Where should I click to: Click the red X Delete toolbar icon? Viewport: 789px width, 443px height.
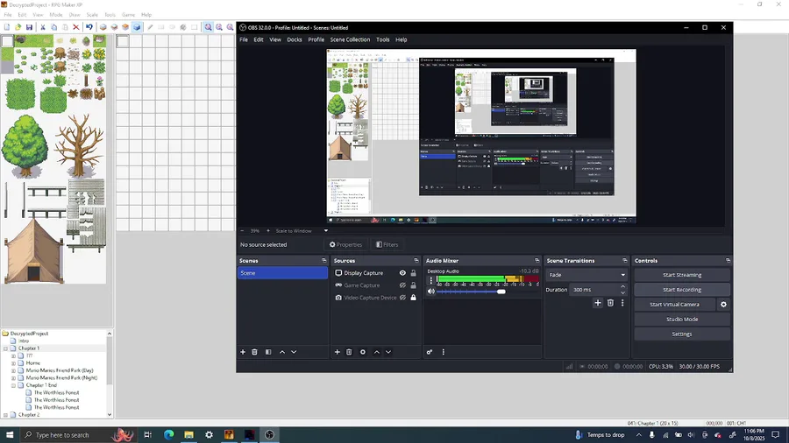[76, 27]
